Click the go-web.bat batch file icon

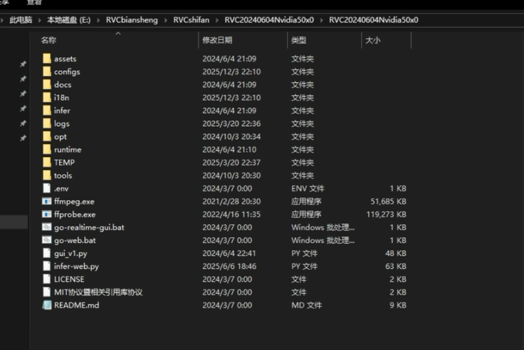(x=47, y=240)
